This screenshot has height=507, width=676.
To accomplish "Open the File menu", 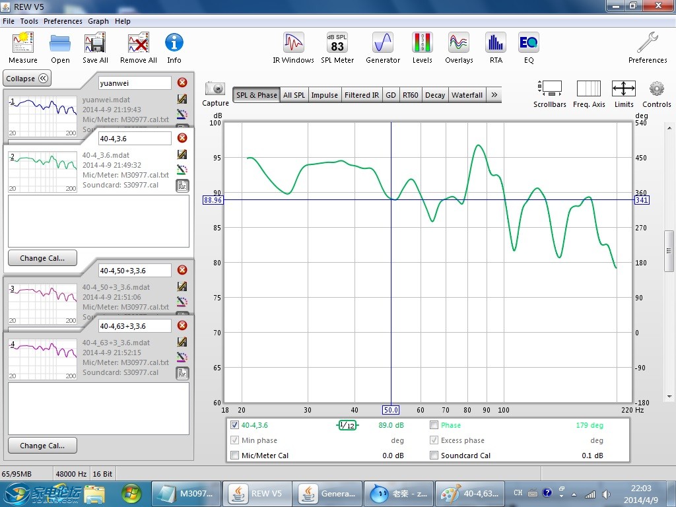I will [9, 21].
